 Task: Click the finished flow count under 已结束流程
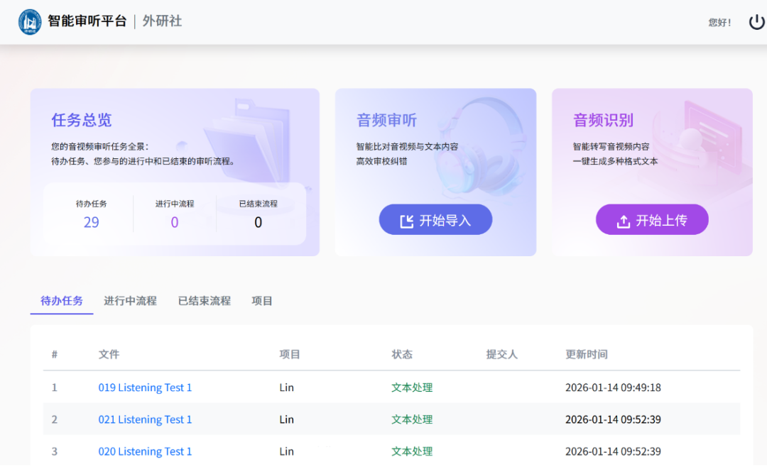[258, 222]
